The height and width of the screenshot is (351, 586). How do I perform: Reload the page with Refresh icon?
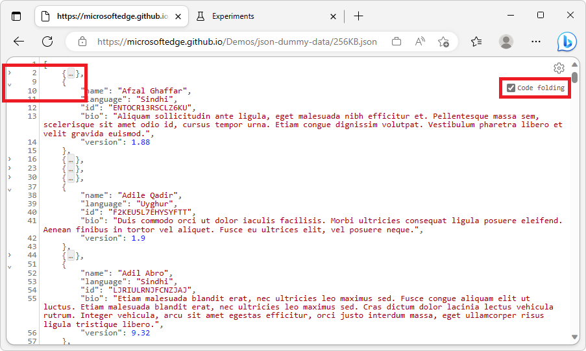click(47, 42)
